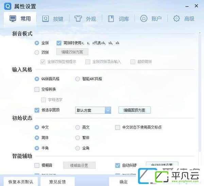Toggle the 超级简拼 checkbox
Image resolution: width=204 pixels, height=186 pixels.
(x=133, y=62)
